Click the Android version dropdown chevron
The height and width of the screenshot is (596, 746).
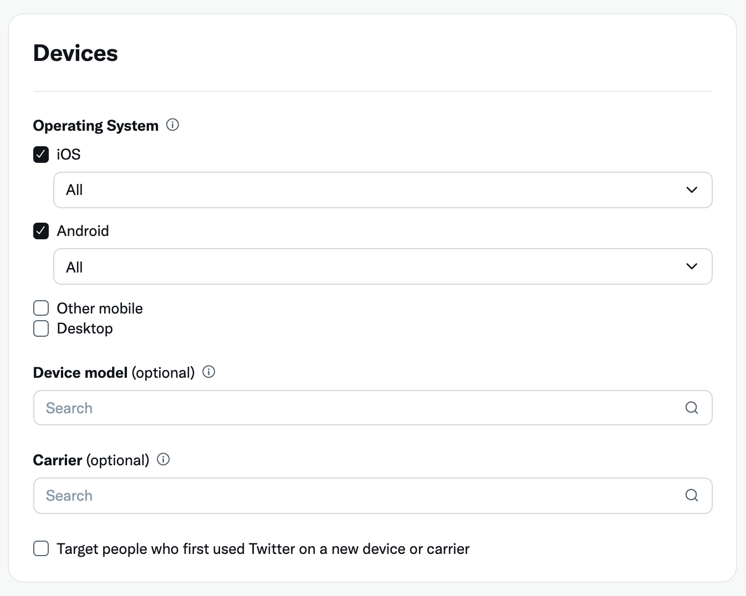[x=692, y=266]
